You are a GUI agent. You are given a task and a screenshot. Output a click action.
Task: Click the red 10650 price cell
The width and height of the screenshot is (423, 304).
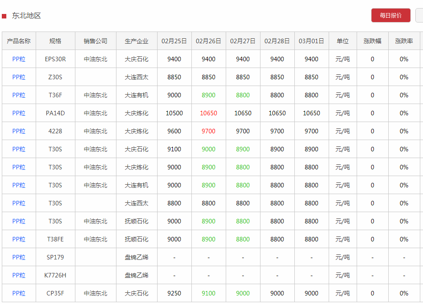pyautogui.click(x=209, y=113)
